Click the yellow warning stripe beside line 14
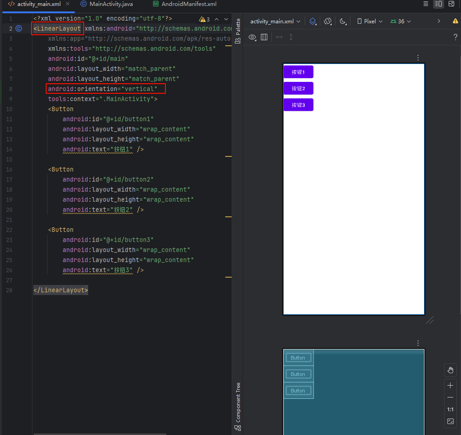461x435 pixels. click(228, 156)
